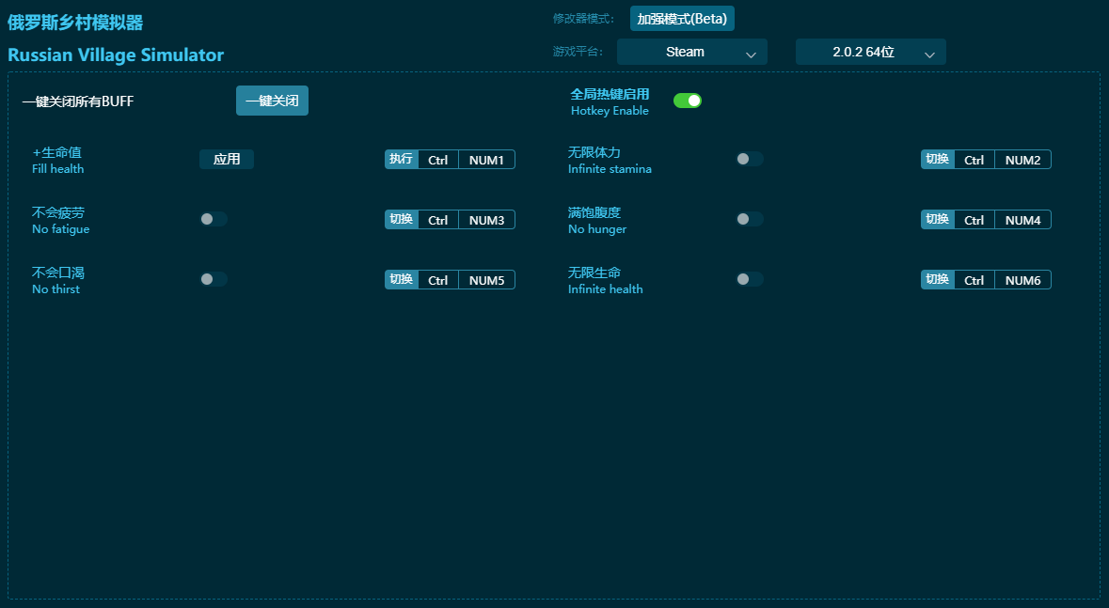This screenshot has height=608, width=1109.
Task: Click the Ctrl modifier for Infinite stamina
Action: tap(974, 160)
